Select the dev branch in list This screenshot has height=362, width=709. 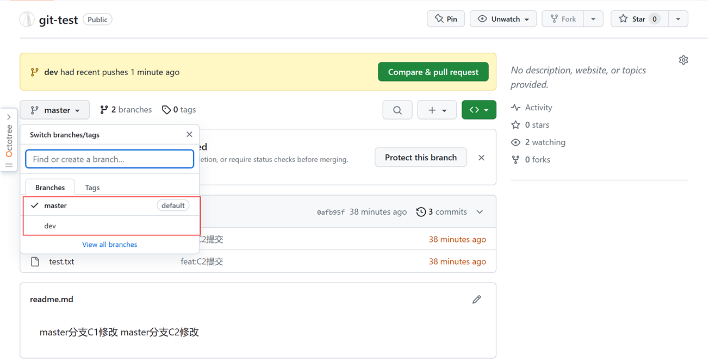point(50,226)
